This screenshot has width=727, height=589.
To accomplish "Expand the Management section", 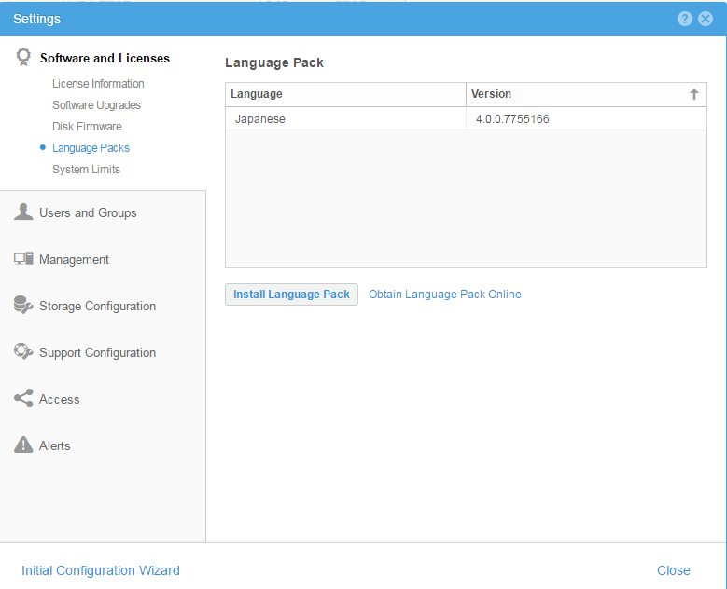I will pos(74,259).
